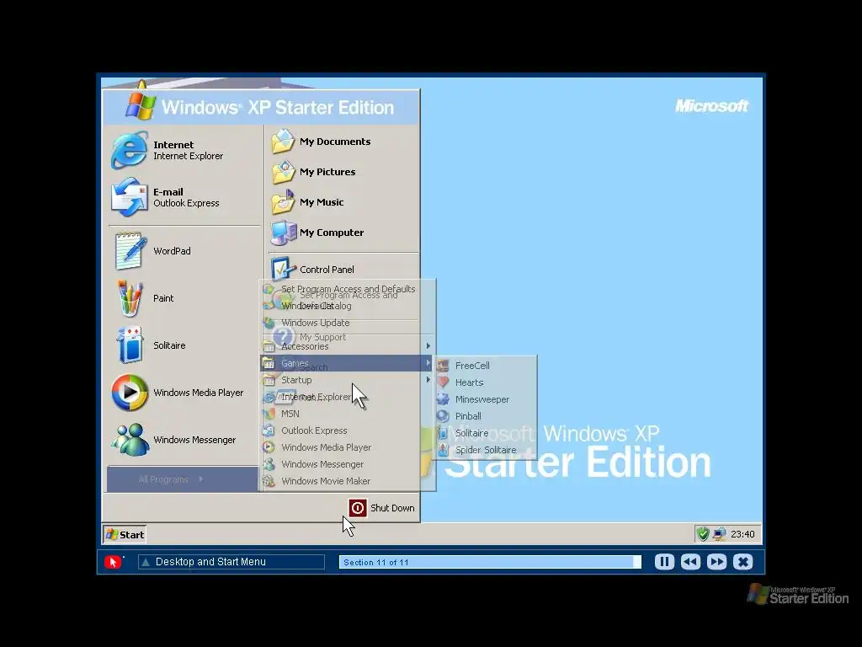This screenshot has width=862, height=647.
Task: Select Startup in the programs menu
Action: point(348,380)
